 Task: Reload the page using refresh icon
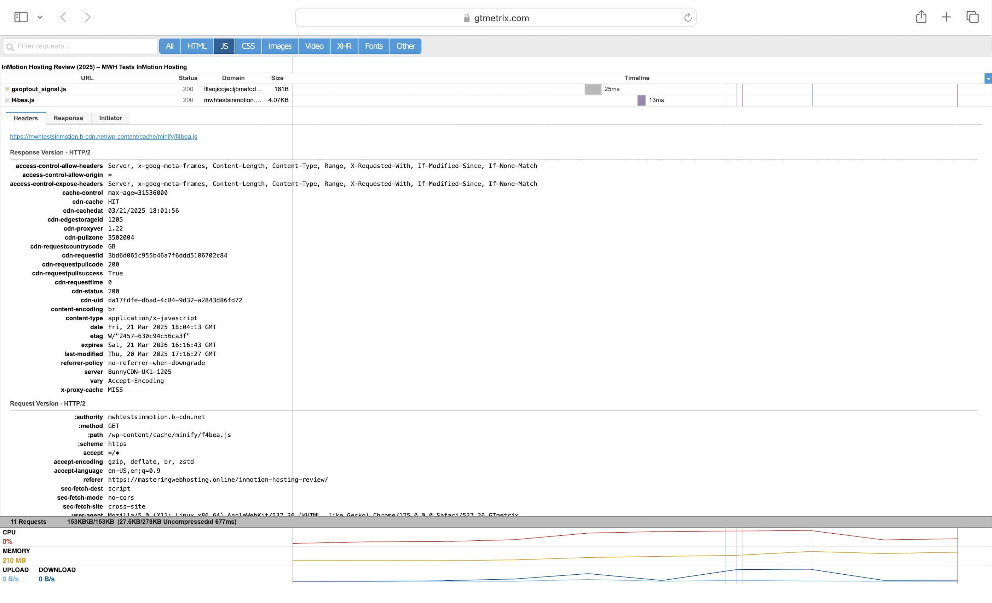coord(688,18)
